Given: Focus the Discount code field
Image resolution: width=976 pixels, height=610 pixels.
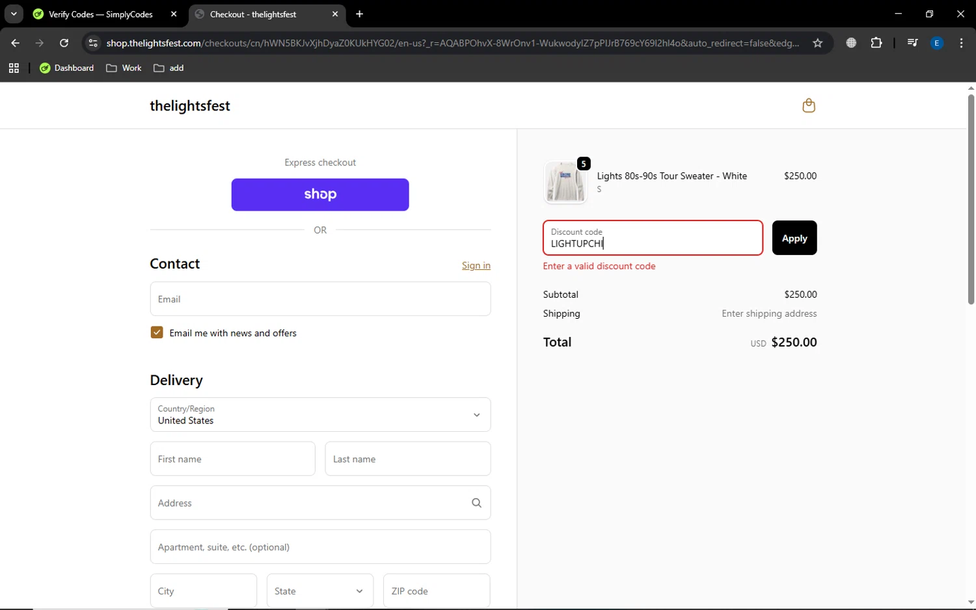Looking at the screenshot, I should coord(653,237).
